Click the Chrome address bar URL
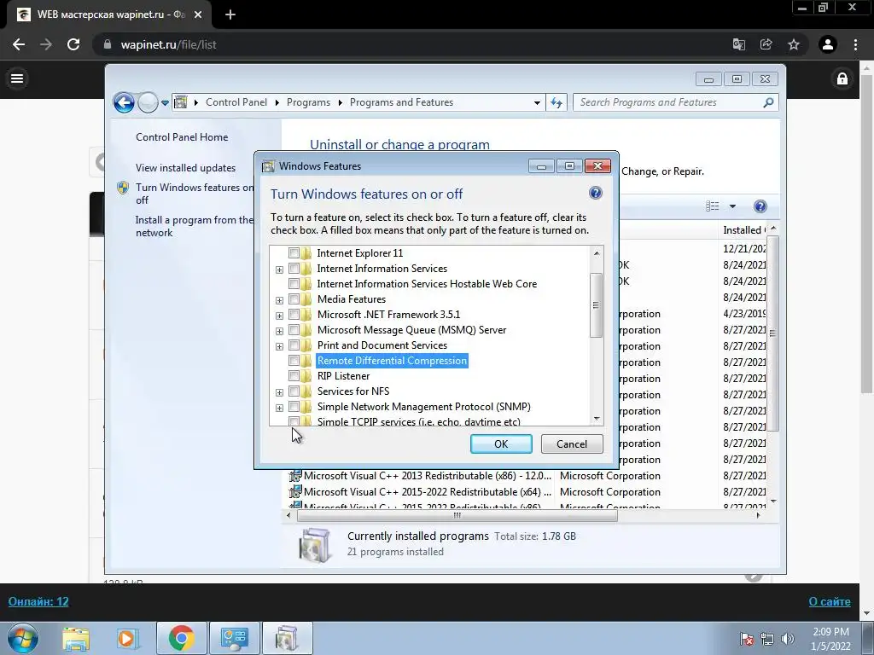 pos(168,44)
